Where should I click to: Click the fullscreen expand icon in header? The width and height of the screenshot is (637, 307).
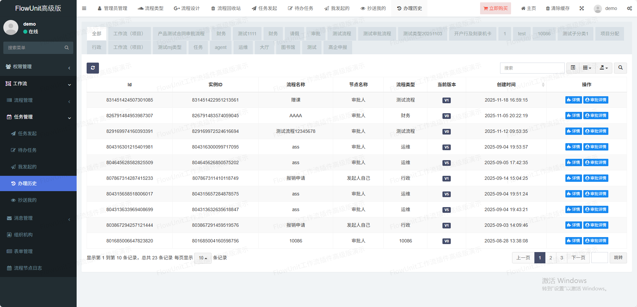point(582,8)
